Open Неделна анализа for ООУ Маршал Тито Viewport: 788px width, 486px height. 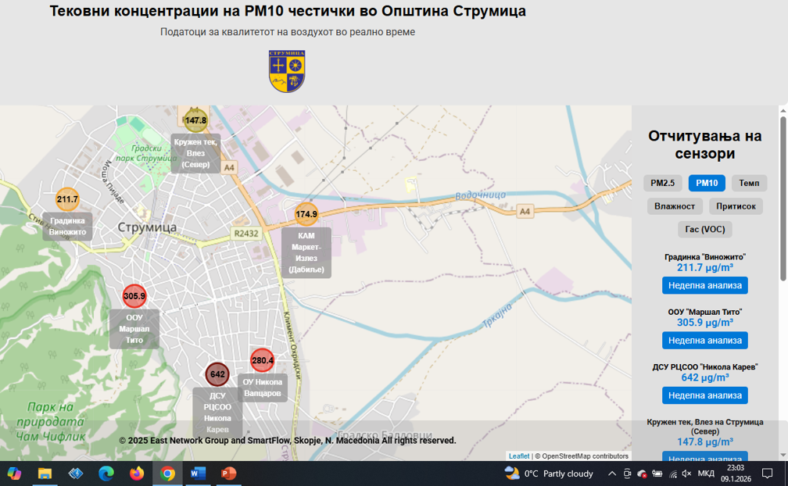(704, 341)
